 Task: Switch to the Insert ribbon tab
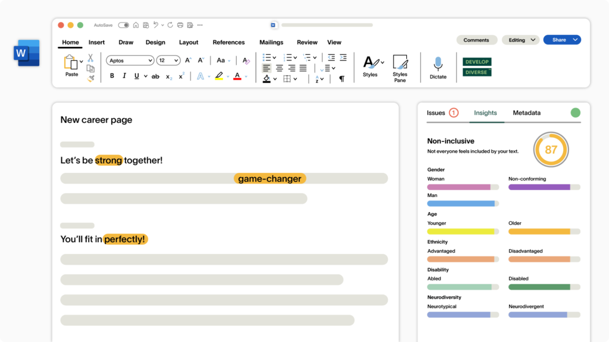[96, 42]
